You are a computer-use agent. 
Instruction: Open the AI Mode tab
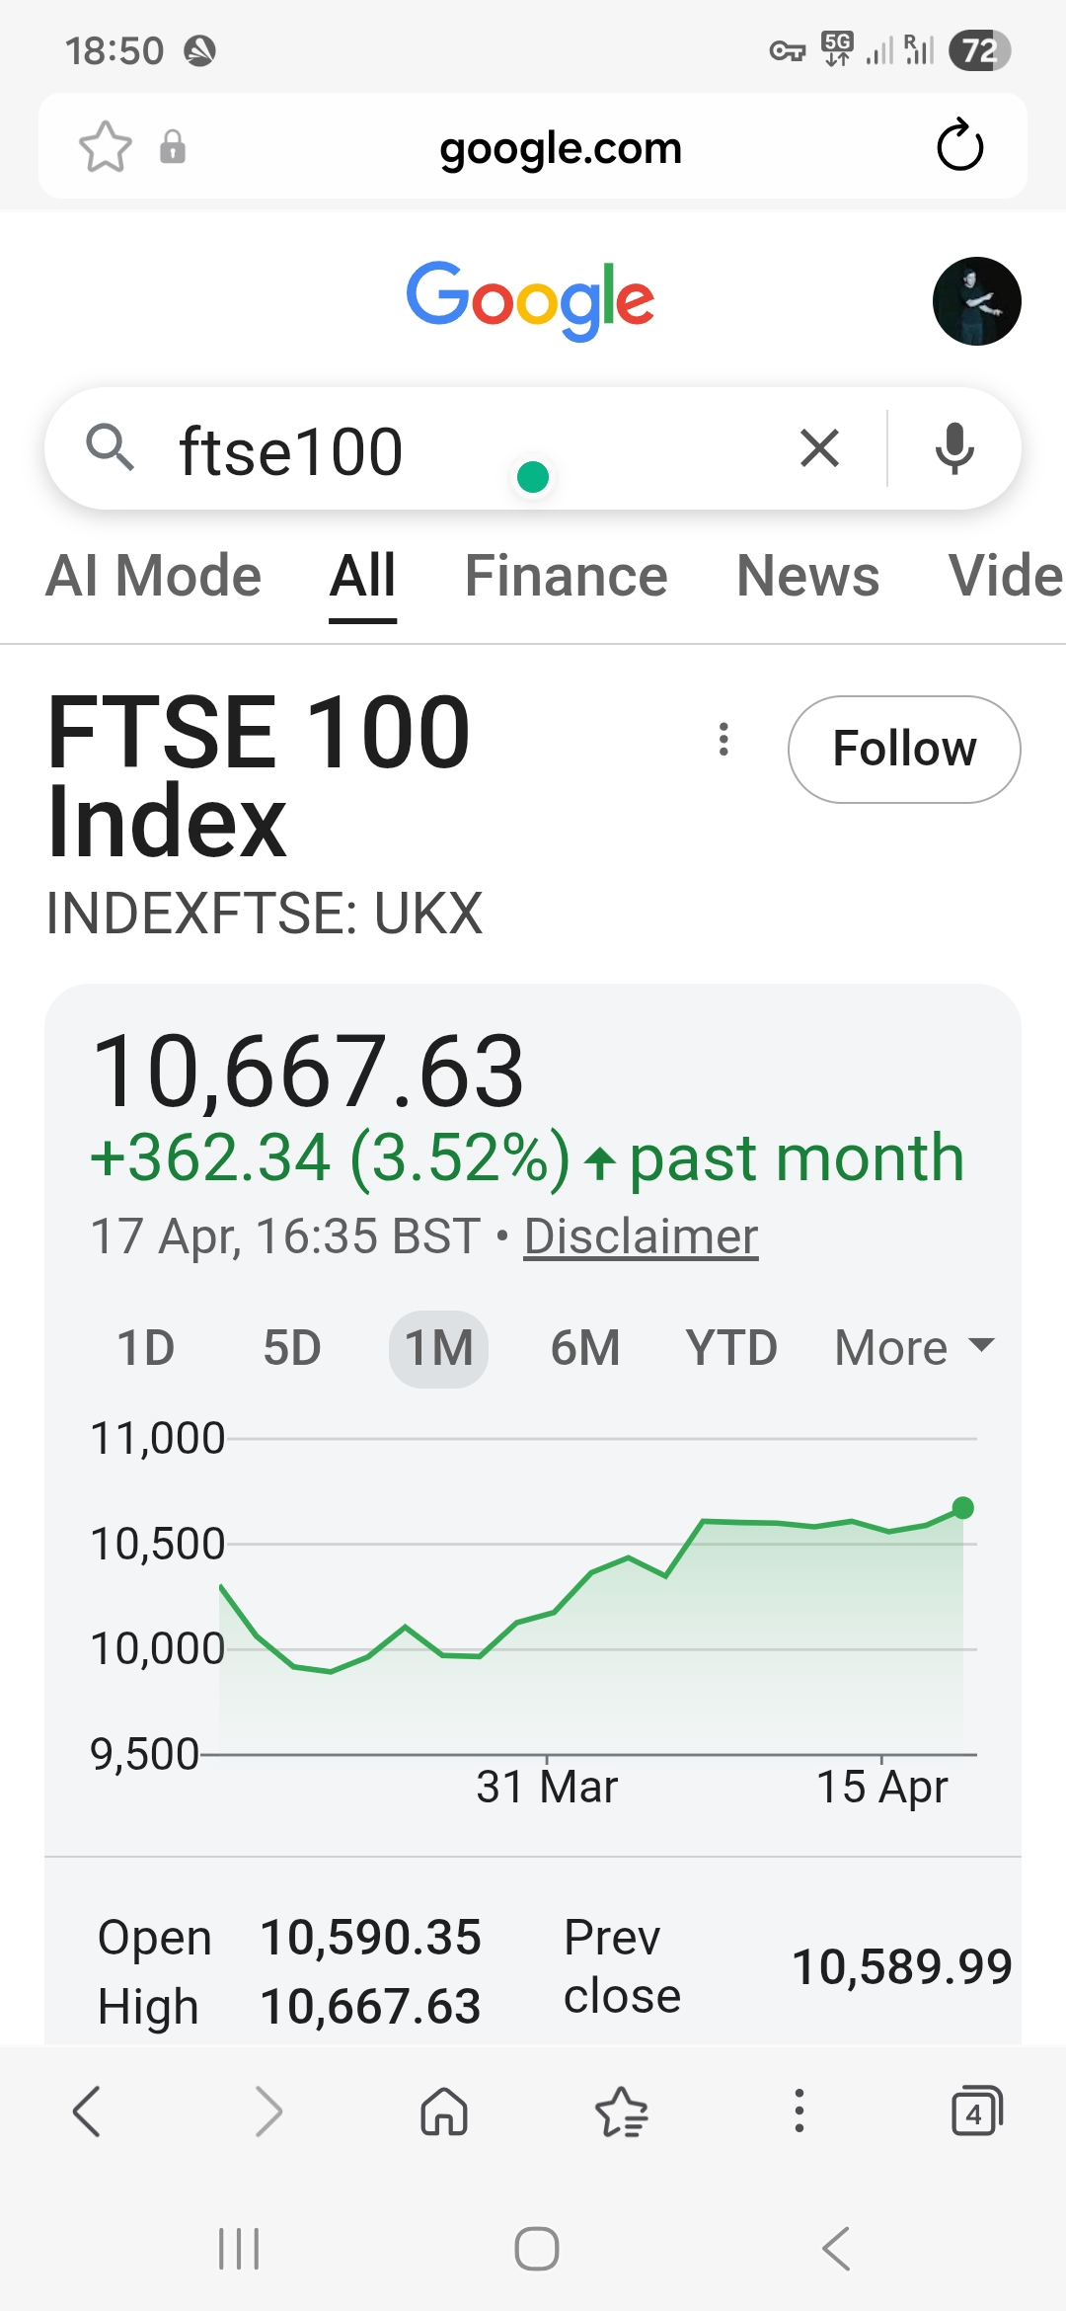point(153,576)
